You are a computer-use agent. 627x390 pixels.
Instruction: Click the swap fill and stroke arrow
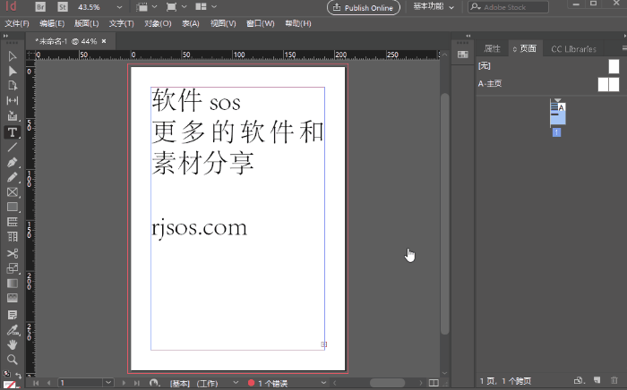pos(19,375)
